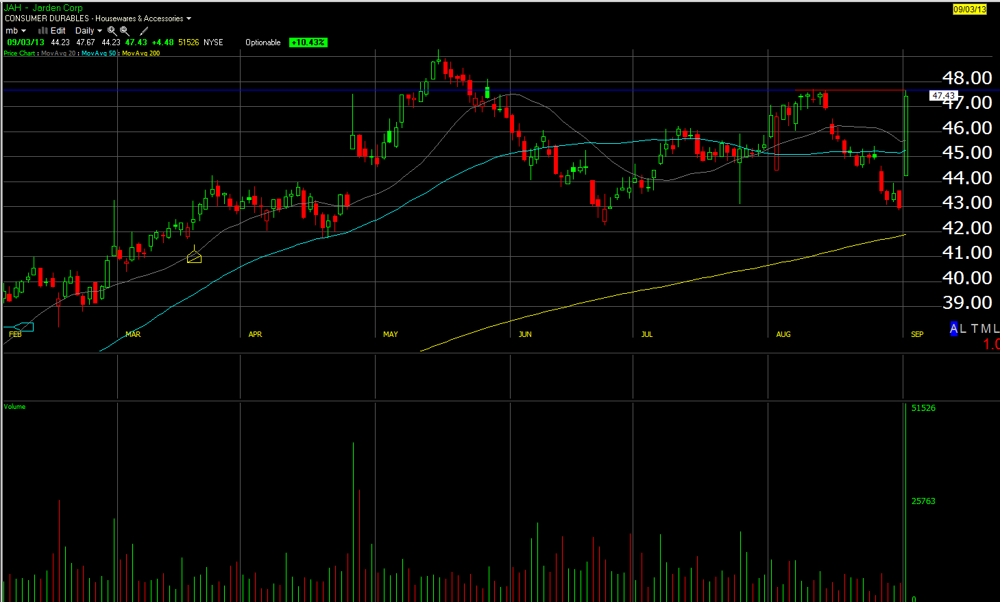Click the zoom out magnifier icon
Image resolution: width=1000 pixels, height=602 pixels.
pos(125,31)
